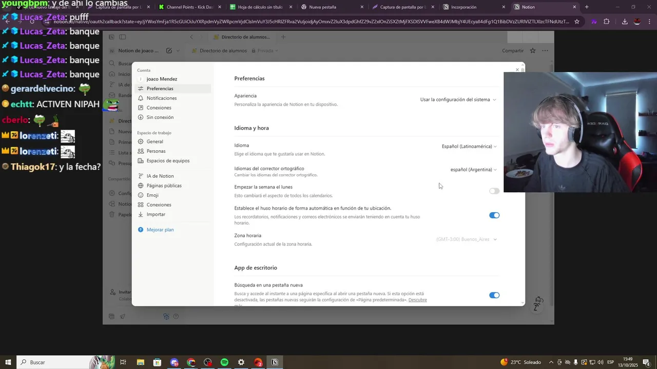Follow the Descubre más link
Image resolution: width=657 pixels, height=369 pixels.
click(418, 300)
